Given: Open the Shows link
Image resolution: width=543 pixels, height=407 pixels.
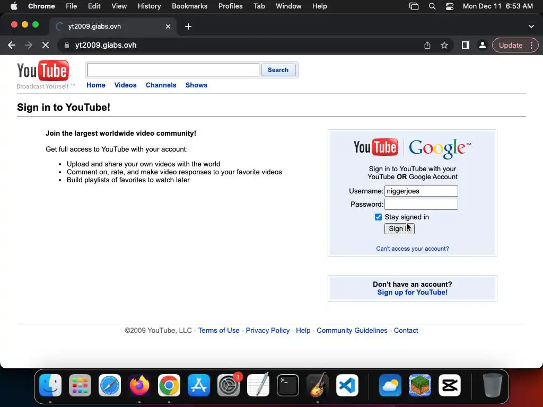Looking at the screenshot, I should pyautogui.click(x=196, y=85).
